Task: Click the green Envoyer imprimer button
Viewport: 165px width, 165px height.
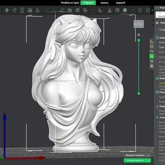Action: click(x=135, y=160)
